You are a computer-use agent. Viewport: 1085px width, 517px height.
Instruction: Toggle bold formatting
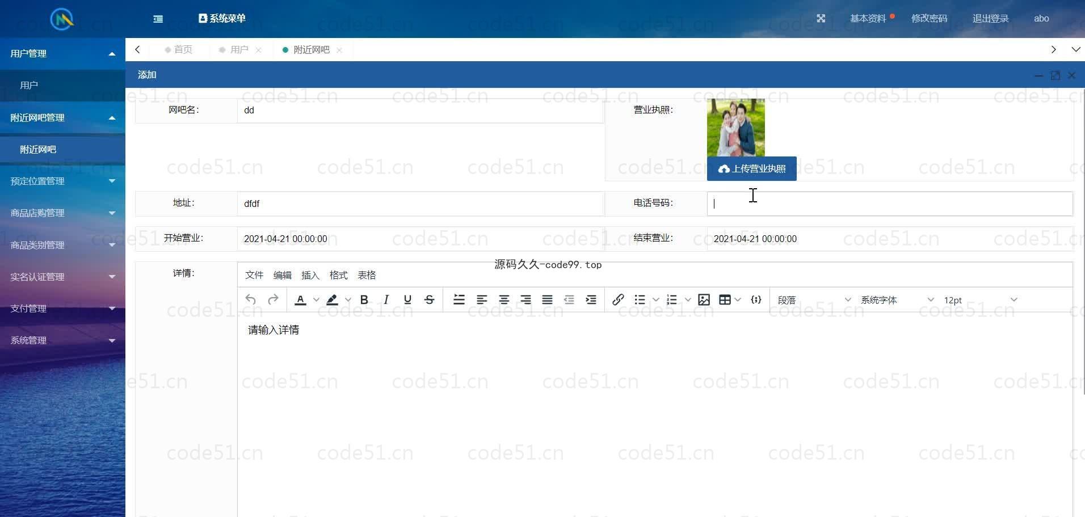[x=364, y=300]
